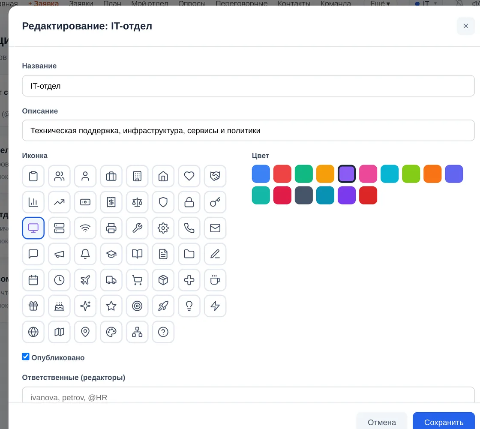
Task: Select the printer icon
Action: (x=111, y=228)
